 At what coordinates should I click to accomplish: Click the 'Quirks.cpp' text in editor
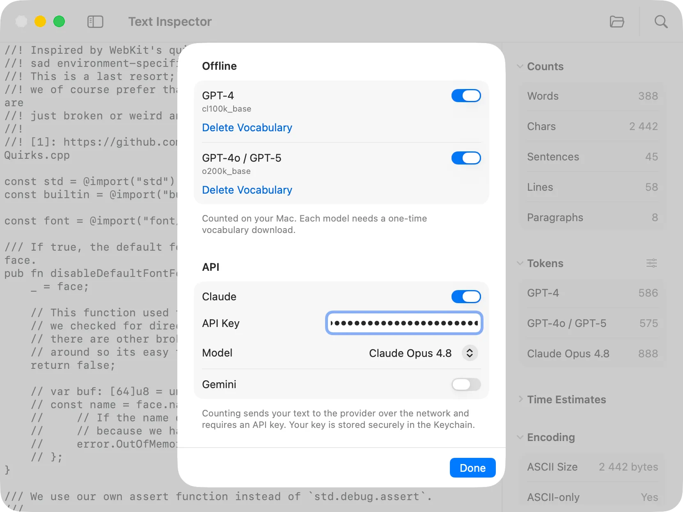37,155
